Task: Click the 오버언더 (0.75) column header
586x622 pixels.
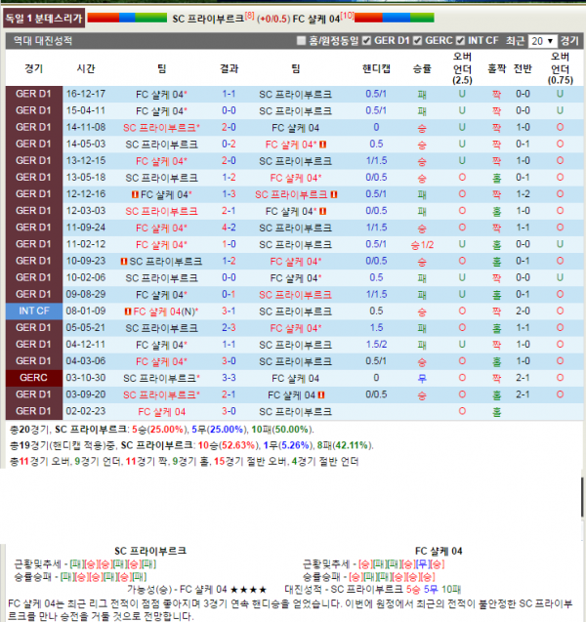Action: (x=560, y=68)
